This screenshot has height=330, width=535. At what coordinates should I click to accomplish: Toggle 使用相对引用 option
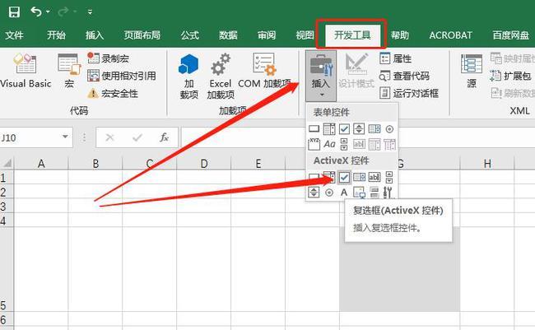click(x=122, y=76)
